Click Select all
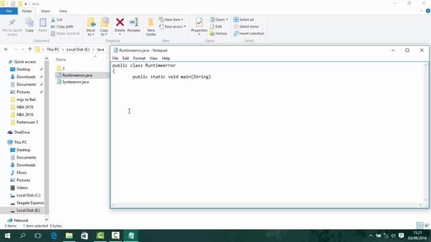 (244, 19)
